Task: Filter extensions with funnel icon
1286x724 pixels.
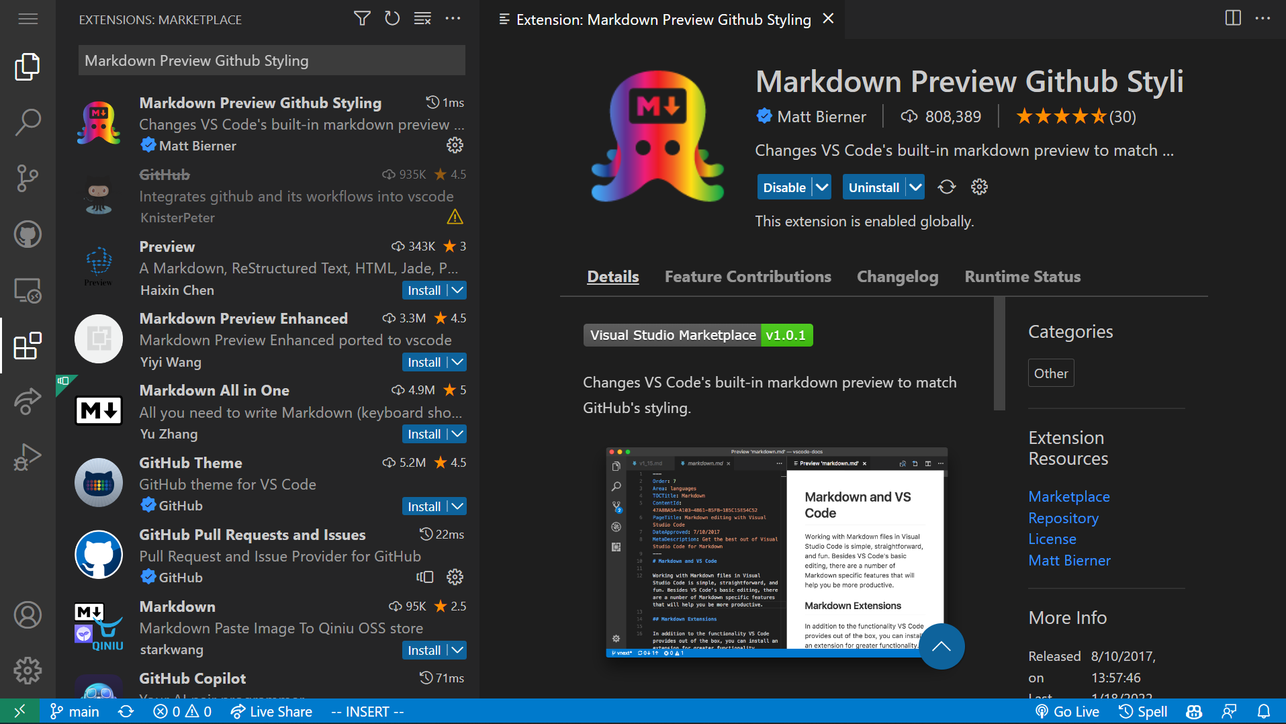Action: [362, 19]
